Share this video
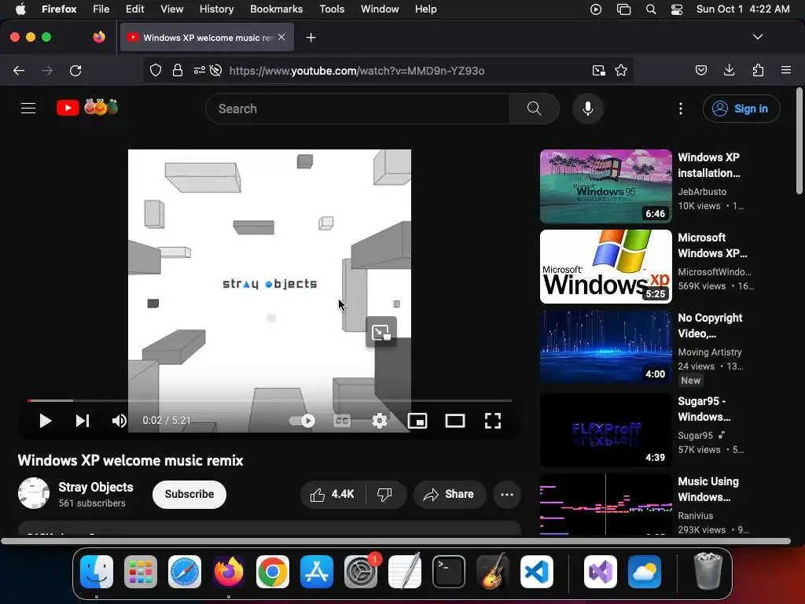The height and width of the screenshot is (604, 805). [x=449, y=495]
